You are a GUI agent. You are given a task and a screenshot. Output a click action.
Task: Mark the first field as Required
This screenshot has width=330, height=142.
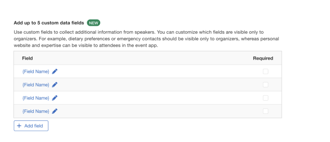[x=265, y=71]
